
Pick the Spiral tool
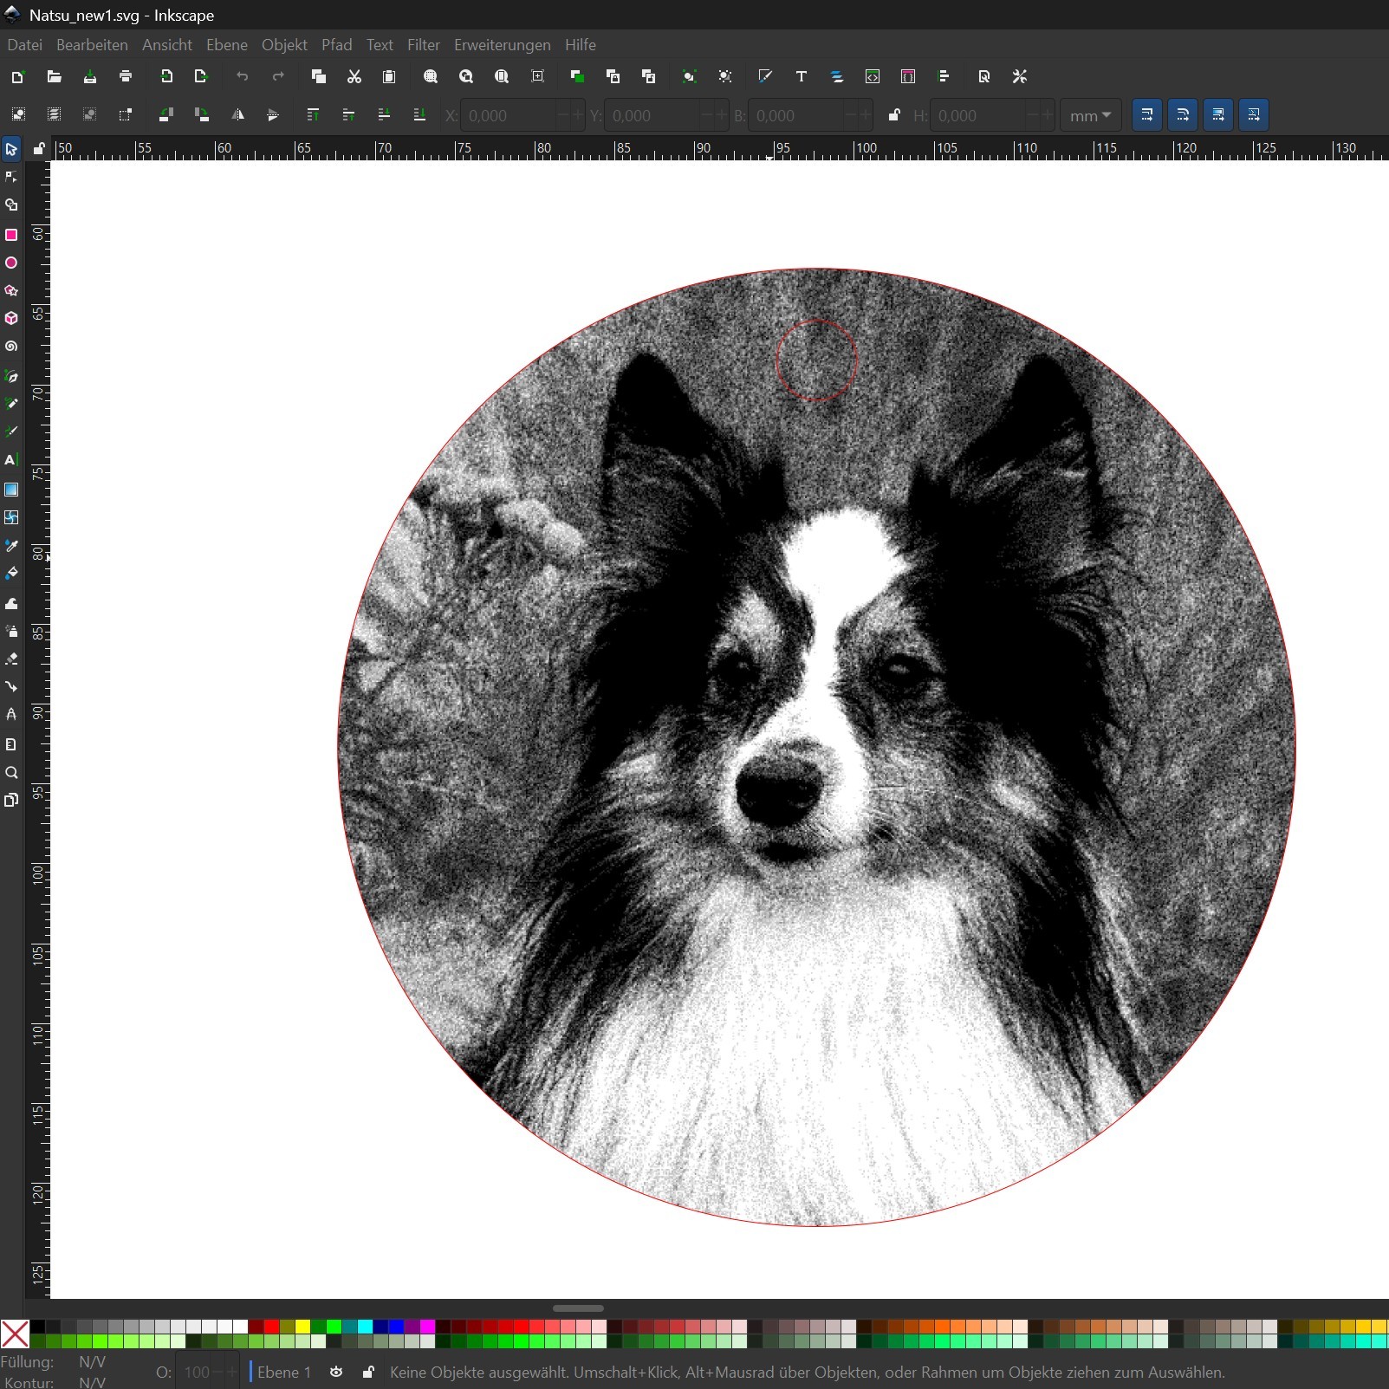11,347
